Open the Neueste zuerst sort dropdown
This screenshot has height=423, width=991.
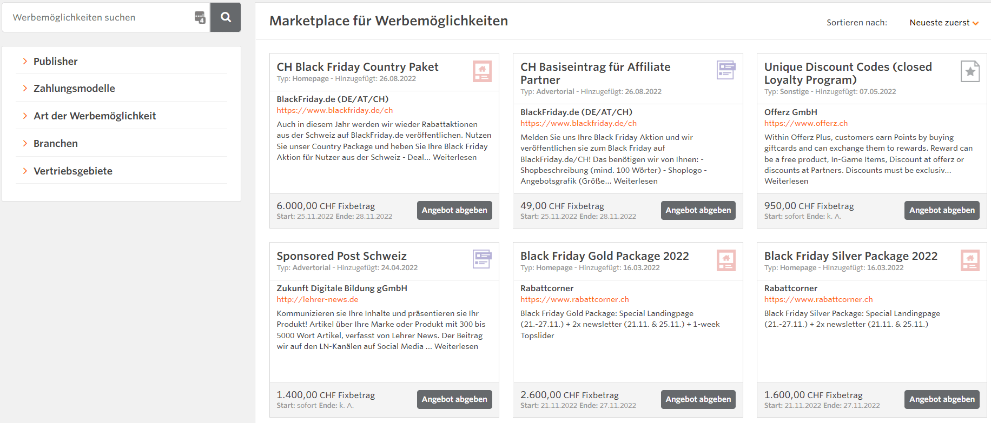click(x=944, y=23)
